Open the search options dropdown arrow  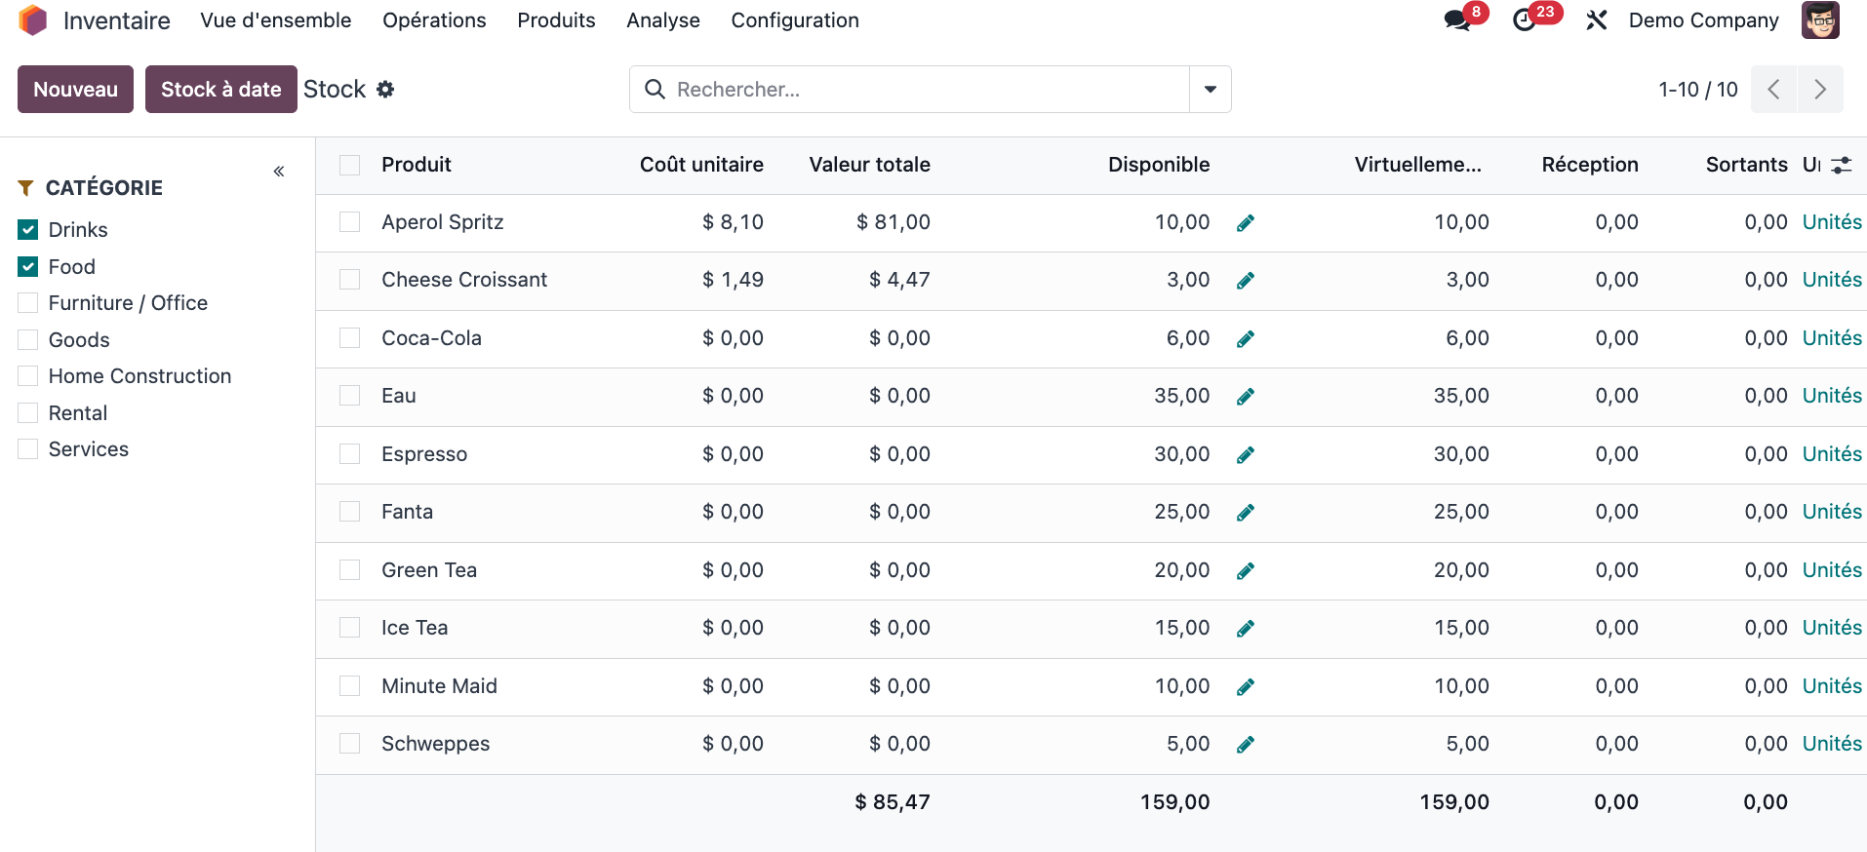pos(1210,90)
